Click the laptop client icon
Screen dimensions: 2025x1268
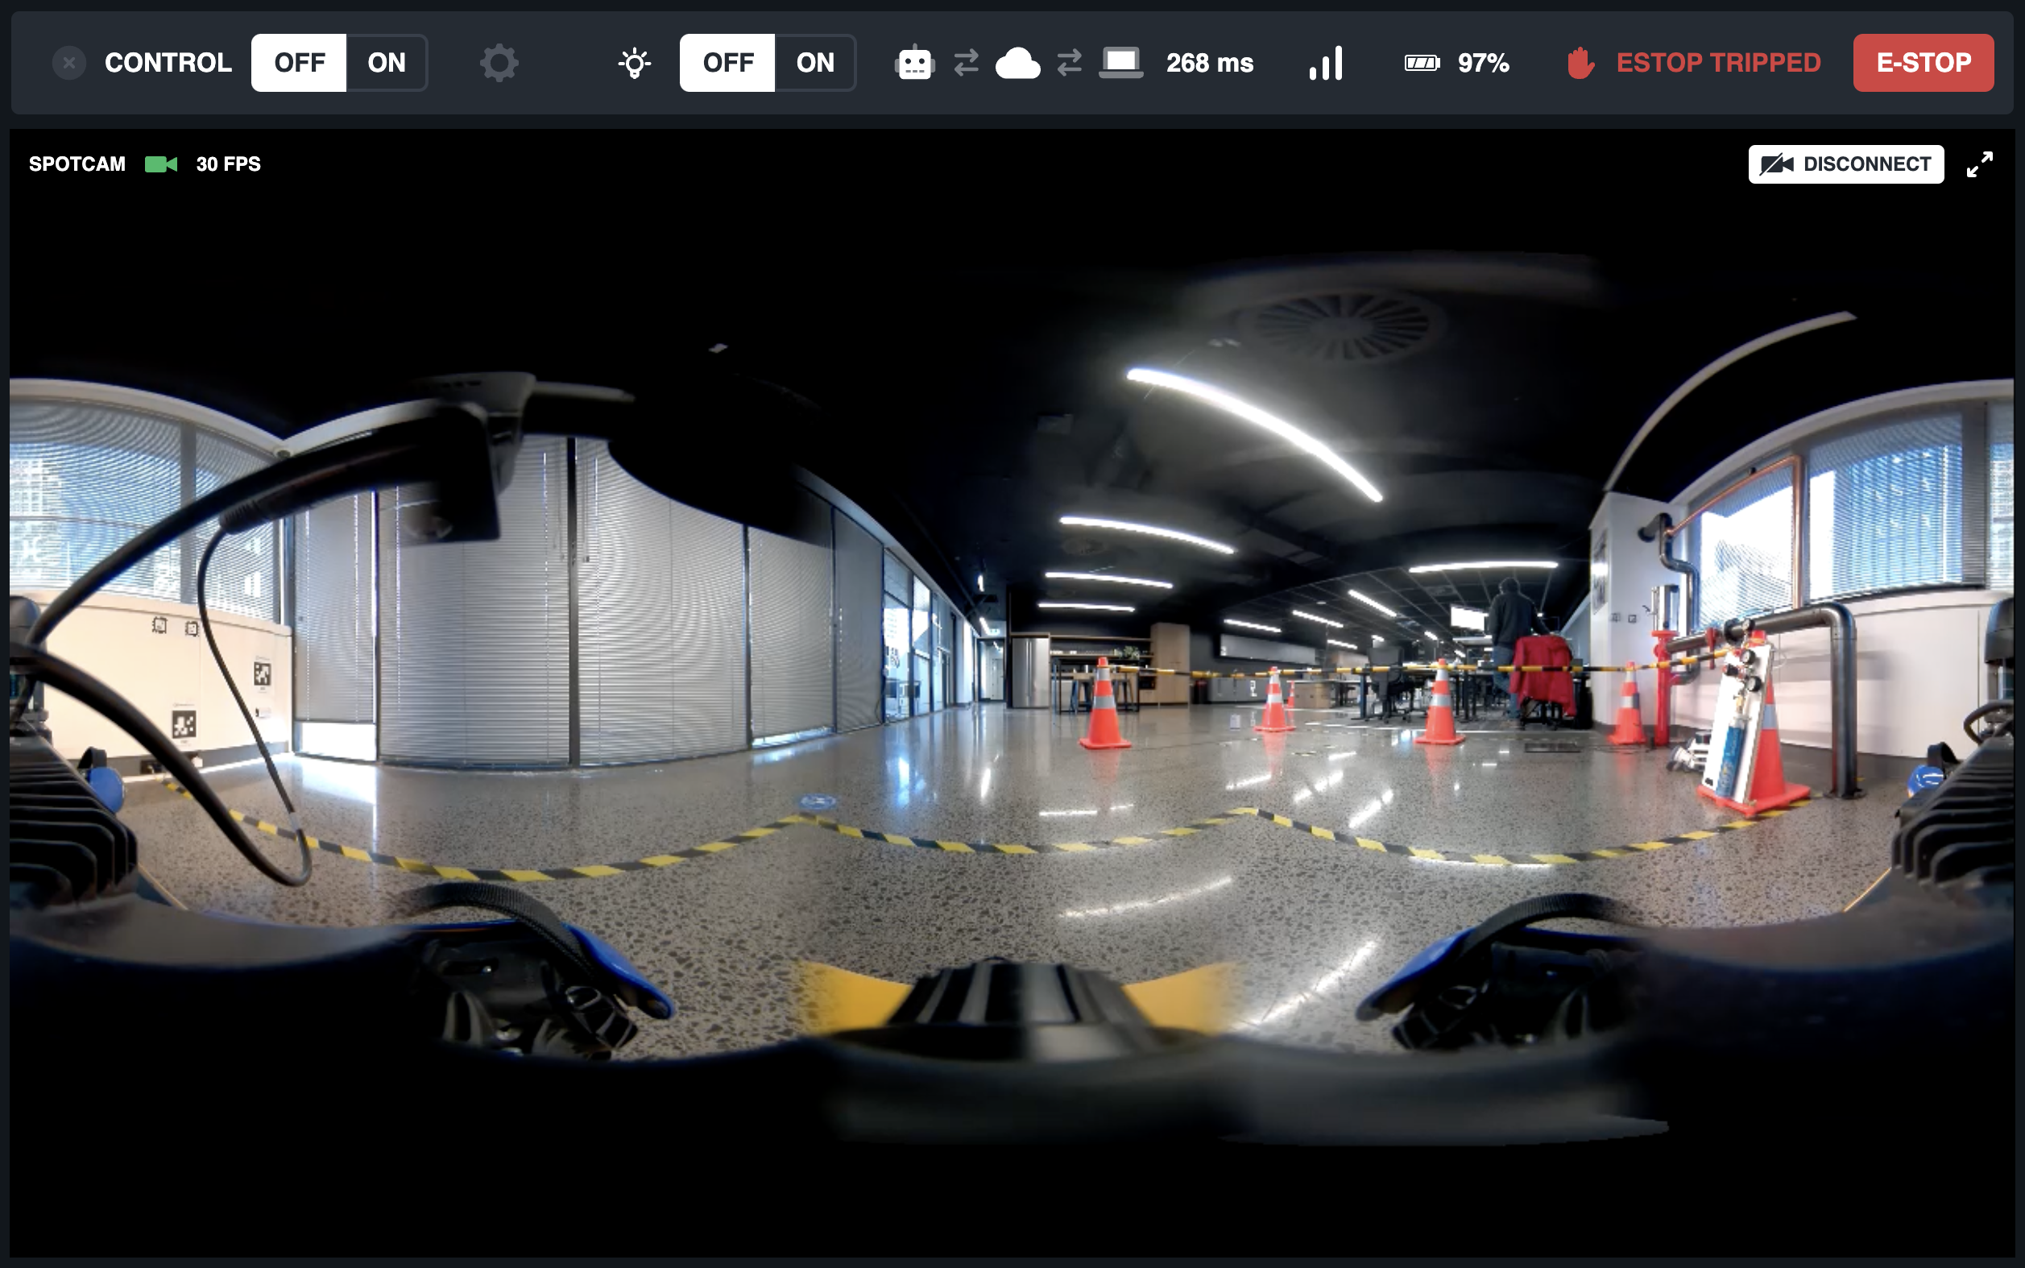click(x=1121, y=63)
